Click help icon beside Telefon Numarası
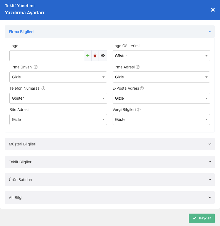Image resolution: width=220 pixels, height=226 pixels. (x=43, y=88)
